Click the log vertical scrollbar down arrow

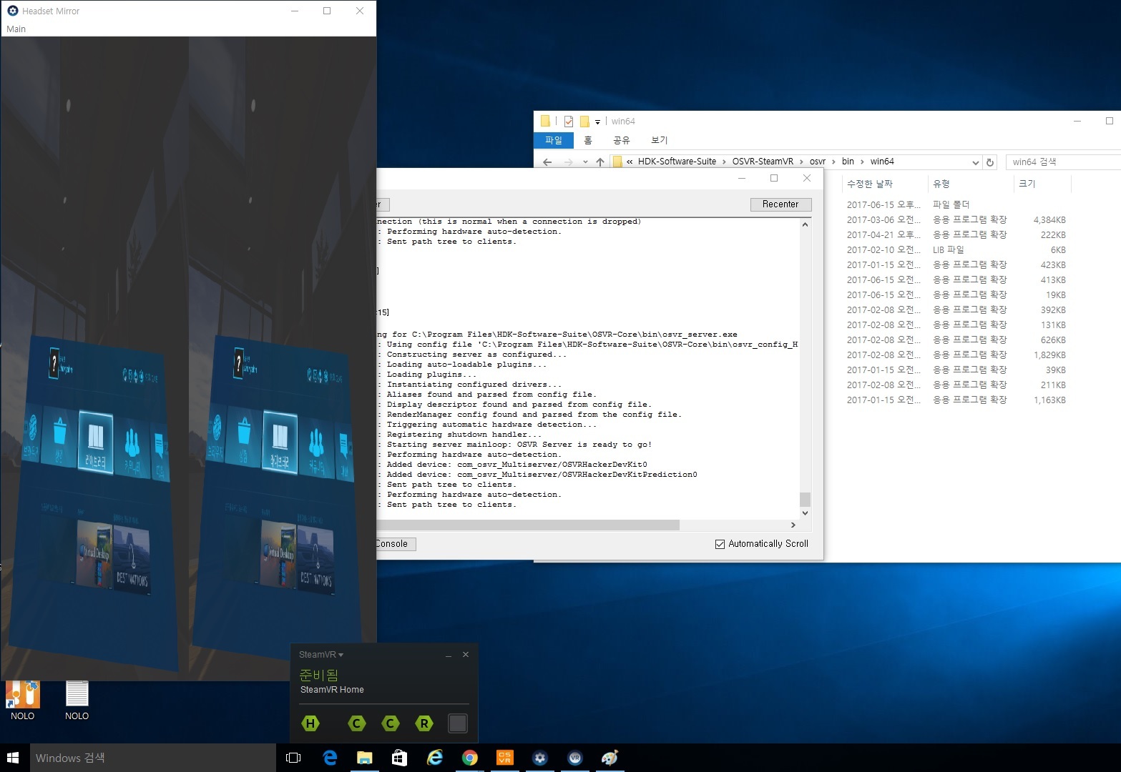(x=805, y=513)
